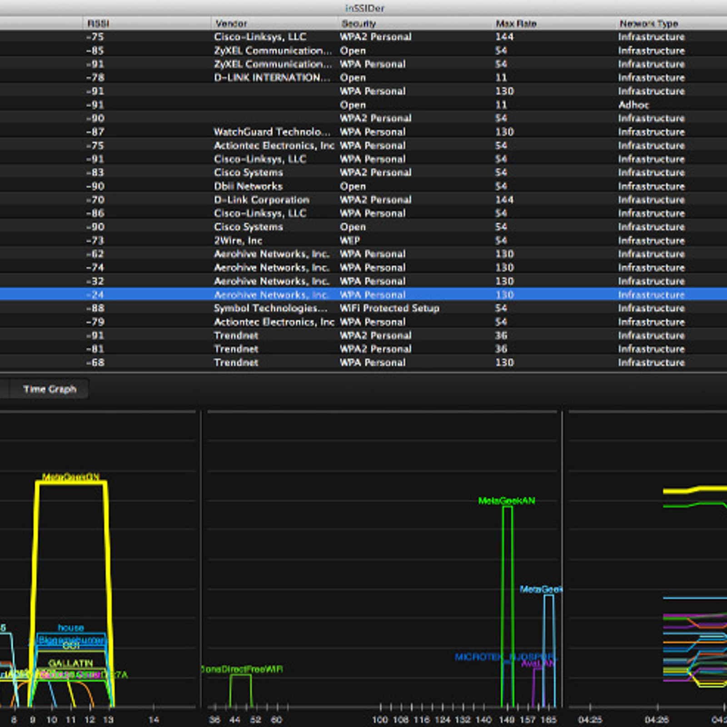Select the WatchGuard Technolo... row
The width and height of the screenshot is (727, 727).
coord(363,132)
